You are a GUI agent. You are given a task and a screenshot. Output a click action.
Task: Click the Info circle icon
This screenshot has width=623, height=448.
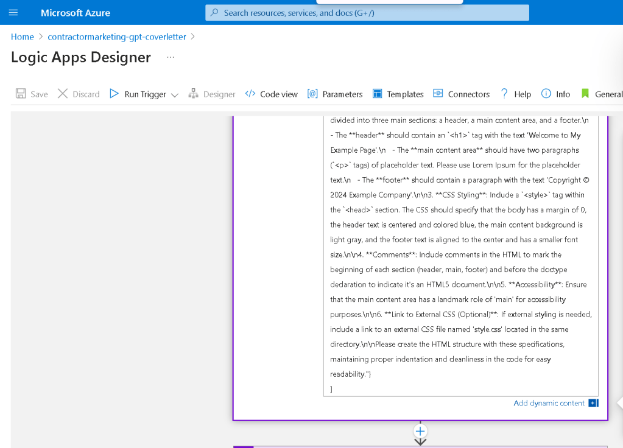pos(546,94)
